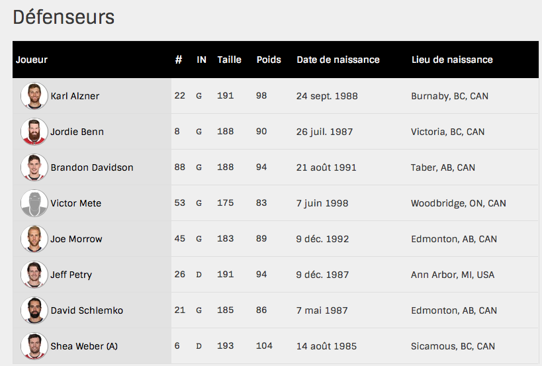Click David Schlemko's headshot photo
This screenshot has width=542, height=366.
coord(34,310)
